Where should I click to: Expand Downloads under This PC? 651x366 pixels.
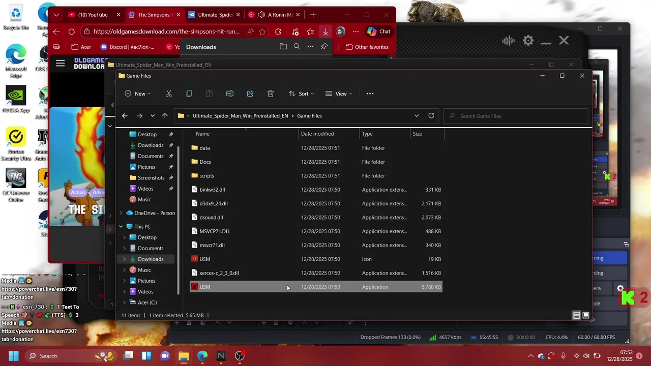125,259
